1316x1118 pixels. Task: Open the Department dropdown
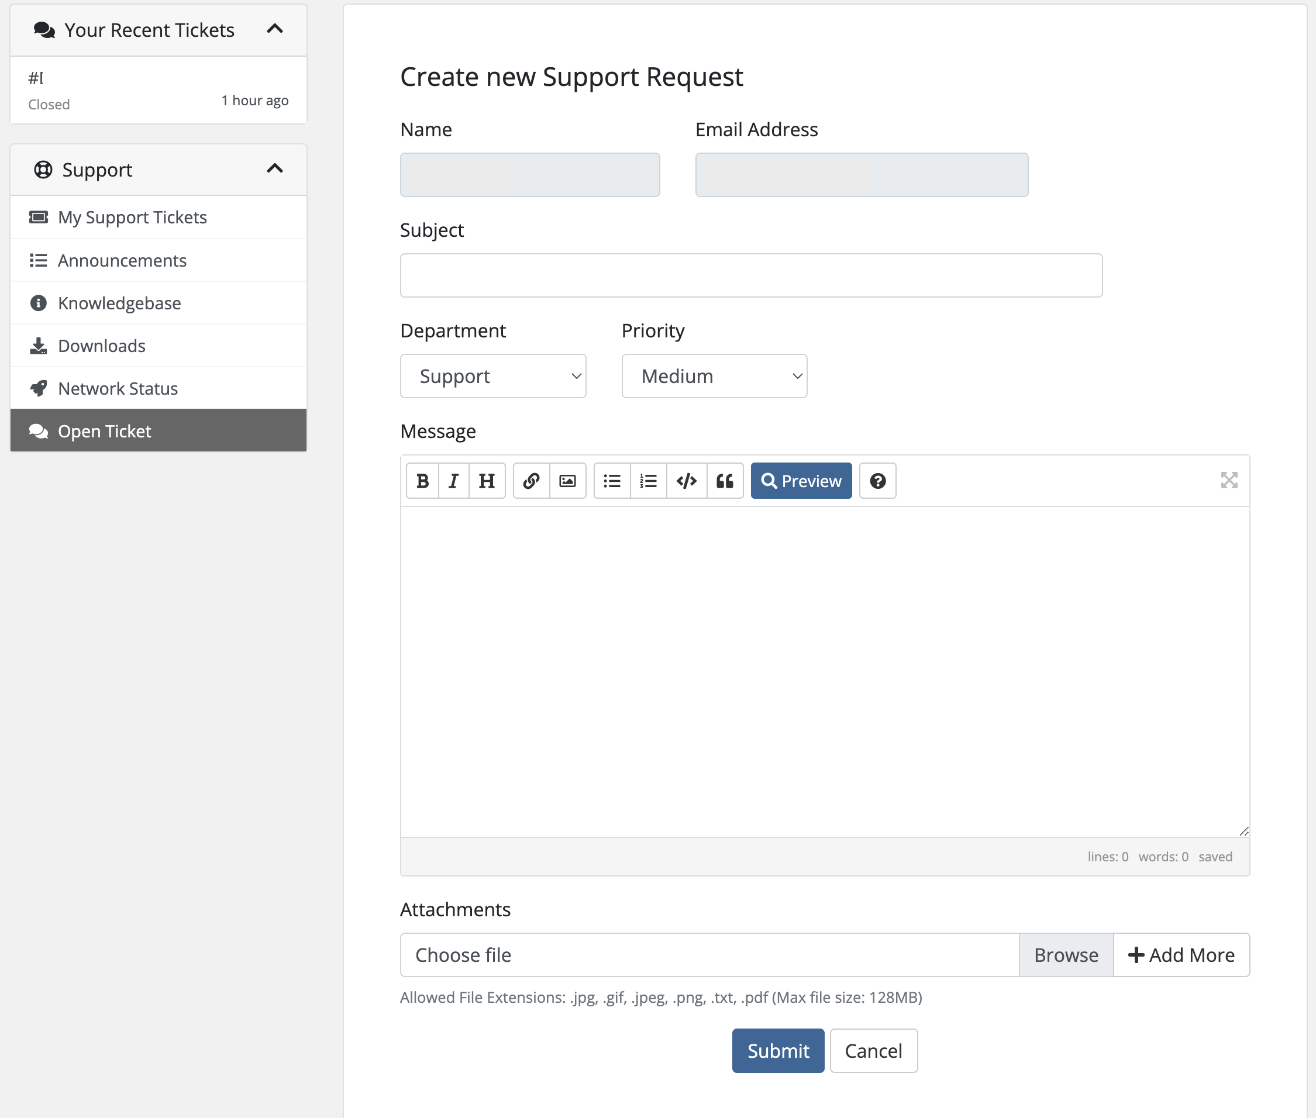[x=492, y=377]
